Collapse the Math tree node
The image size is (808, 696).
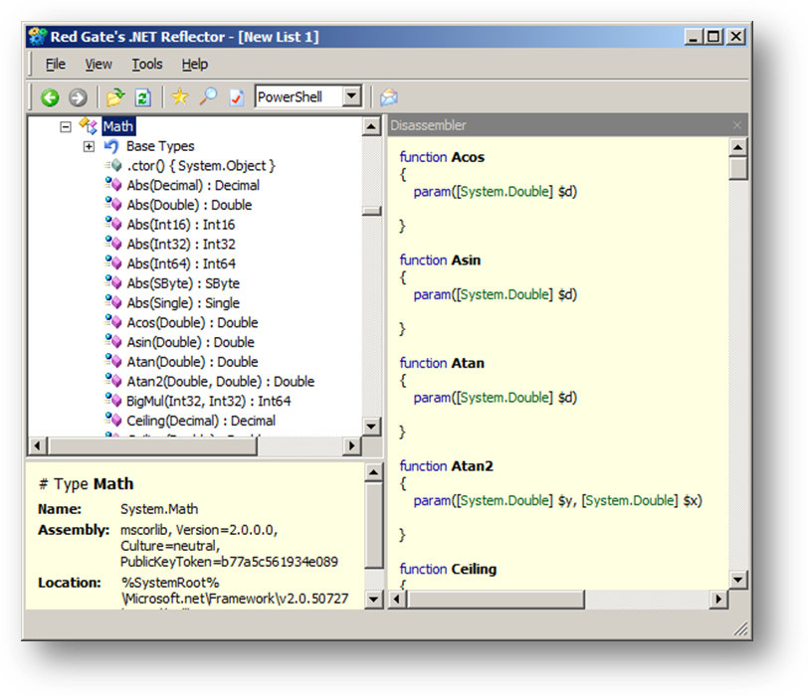[x=66, y=126]
